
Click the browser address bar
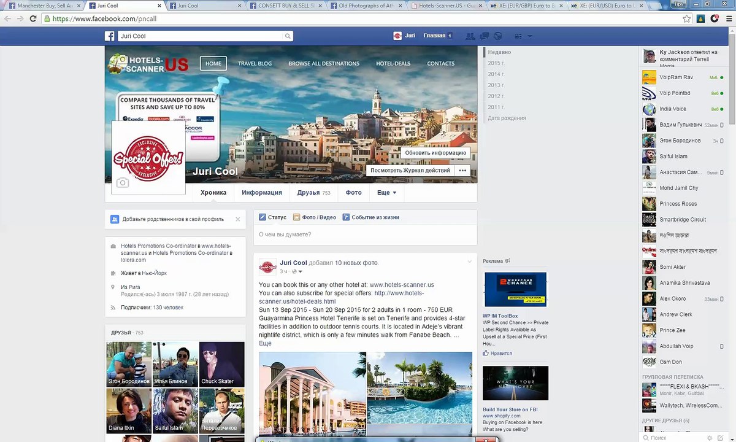tap(361, 18)
